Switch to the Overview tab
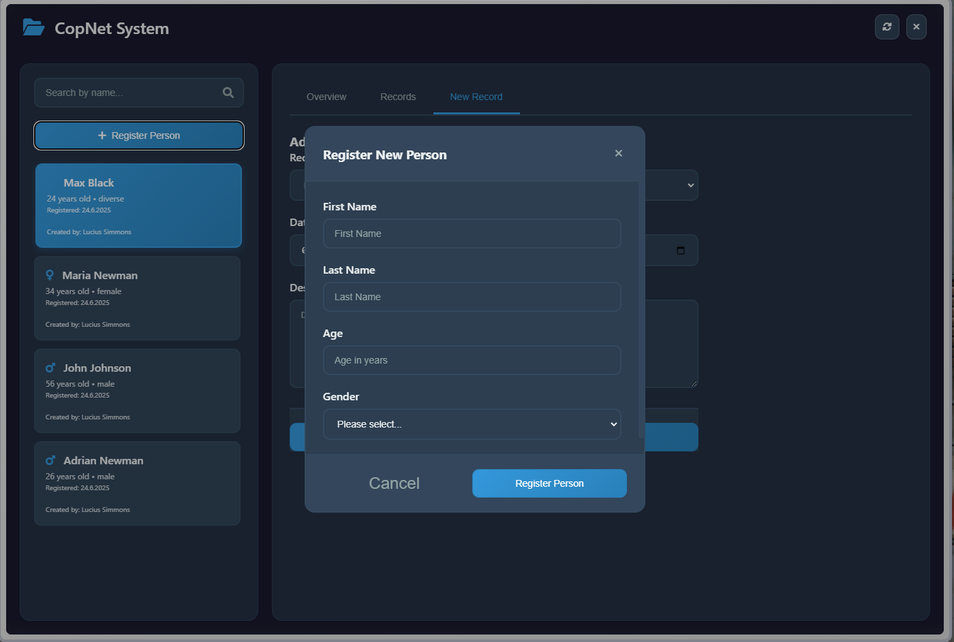Image resolution: width=954 pixels, height=642 pixels. (x=326, y=97)
